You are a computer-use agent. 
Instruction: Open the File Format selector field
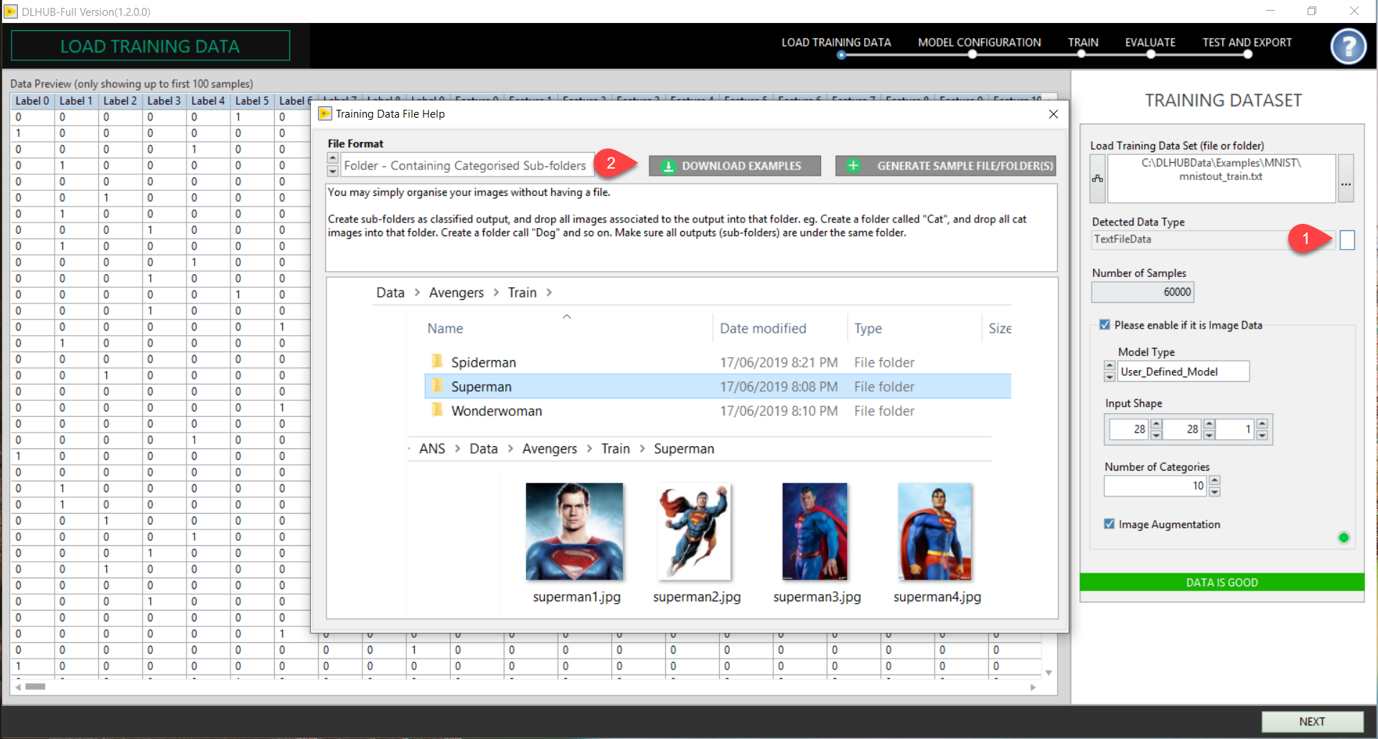pyautogui.click(x=467, y=166)
